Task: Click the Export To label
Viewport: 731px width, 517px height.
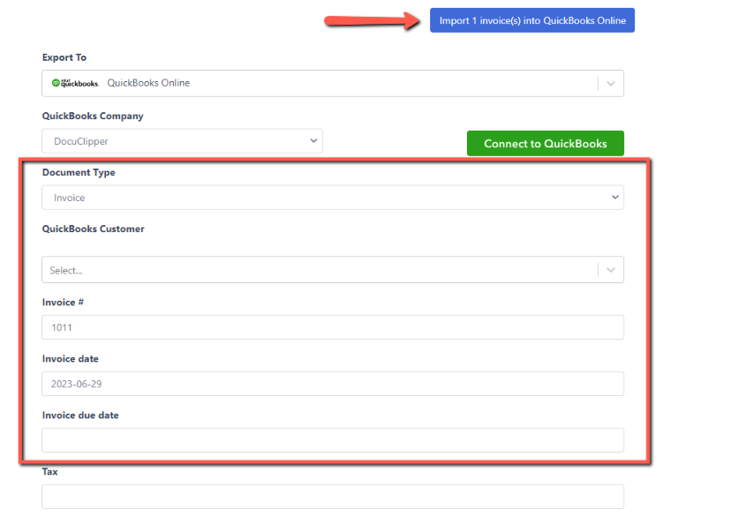Action: [64, 57]
